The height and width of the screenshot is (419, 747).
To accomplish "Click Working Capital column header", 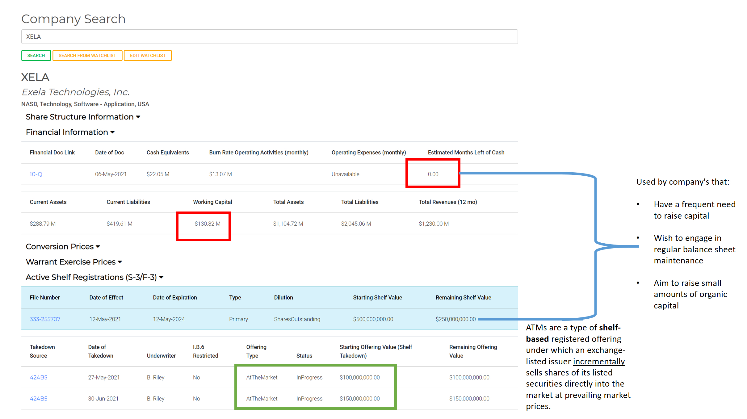I will (212, 202).
